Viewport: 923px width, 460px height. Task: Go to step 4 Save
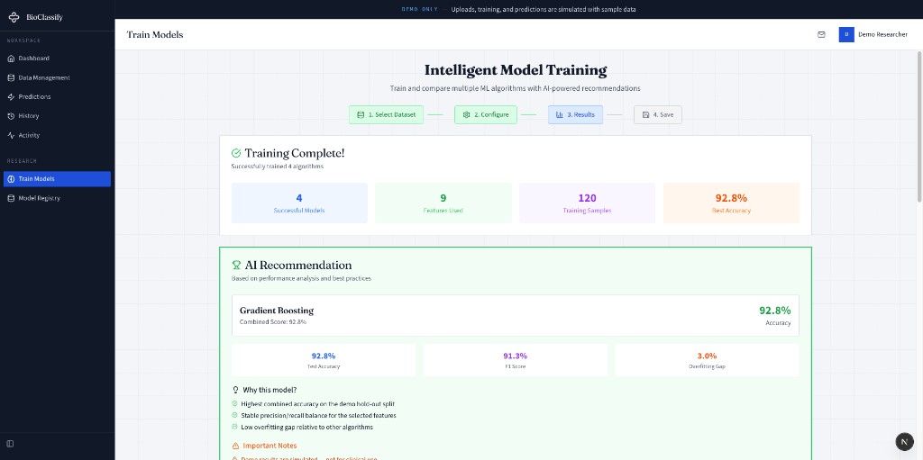(x=657, y=114)
